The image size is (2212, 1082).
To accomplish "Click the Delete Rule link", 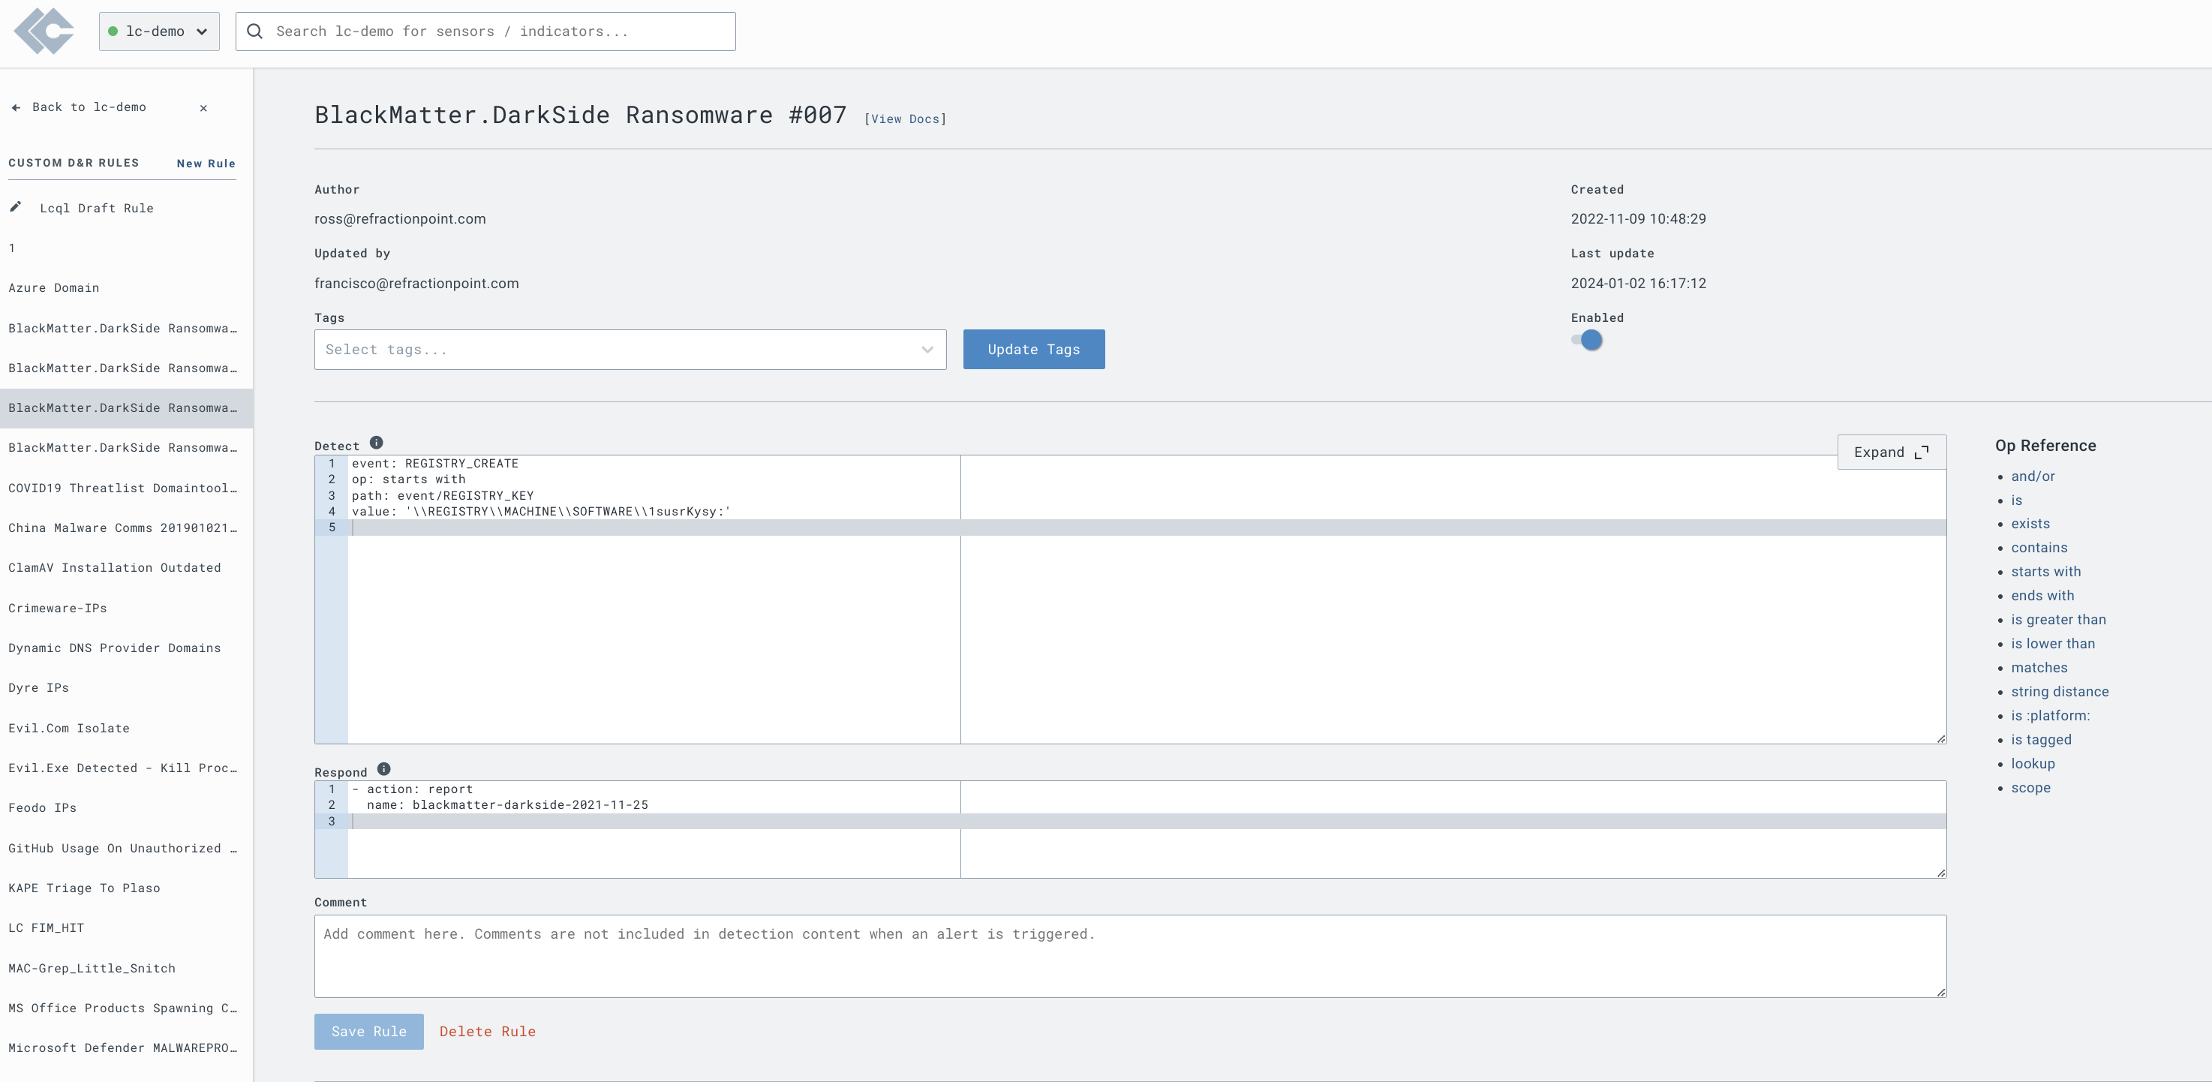I will (x=487, y=1031).
